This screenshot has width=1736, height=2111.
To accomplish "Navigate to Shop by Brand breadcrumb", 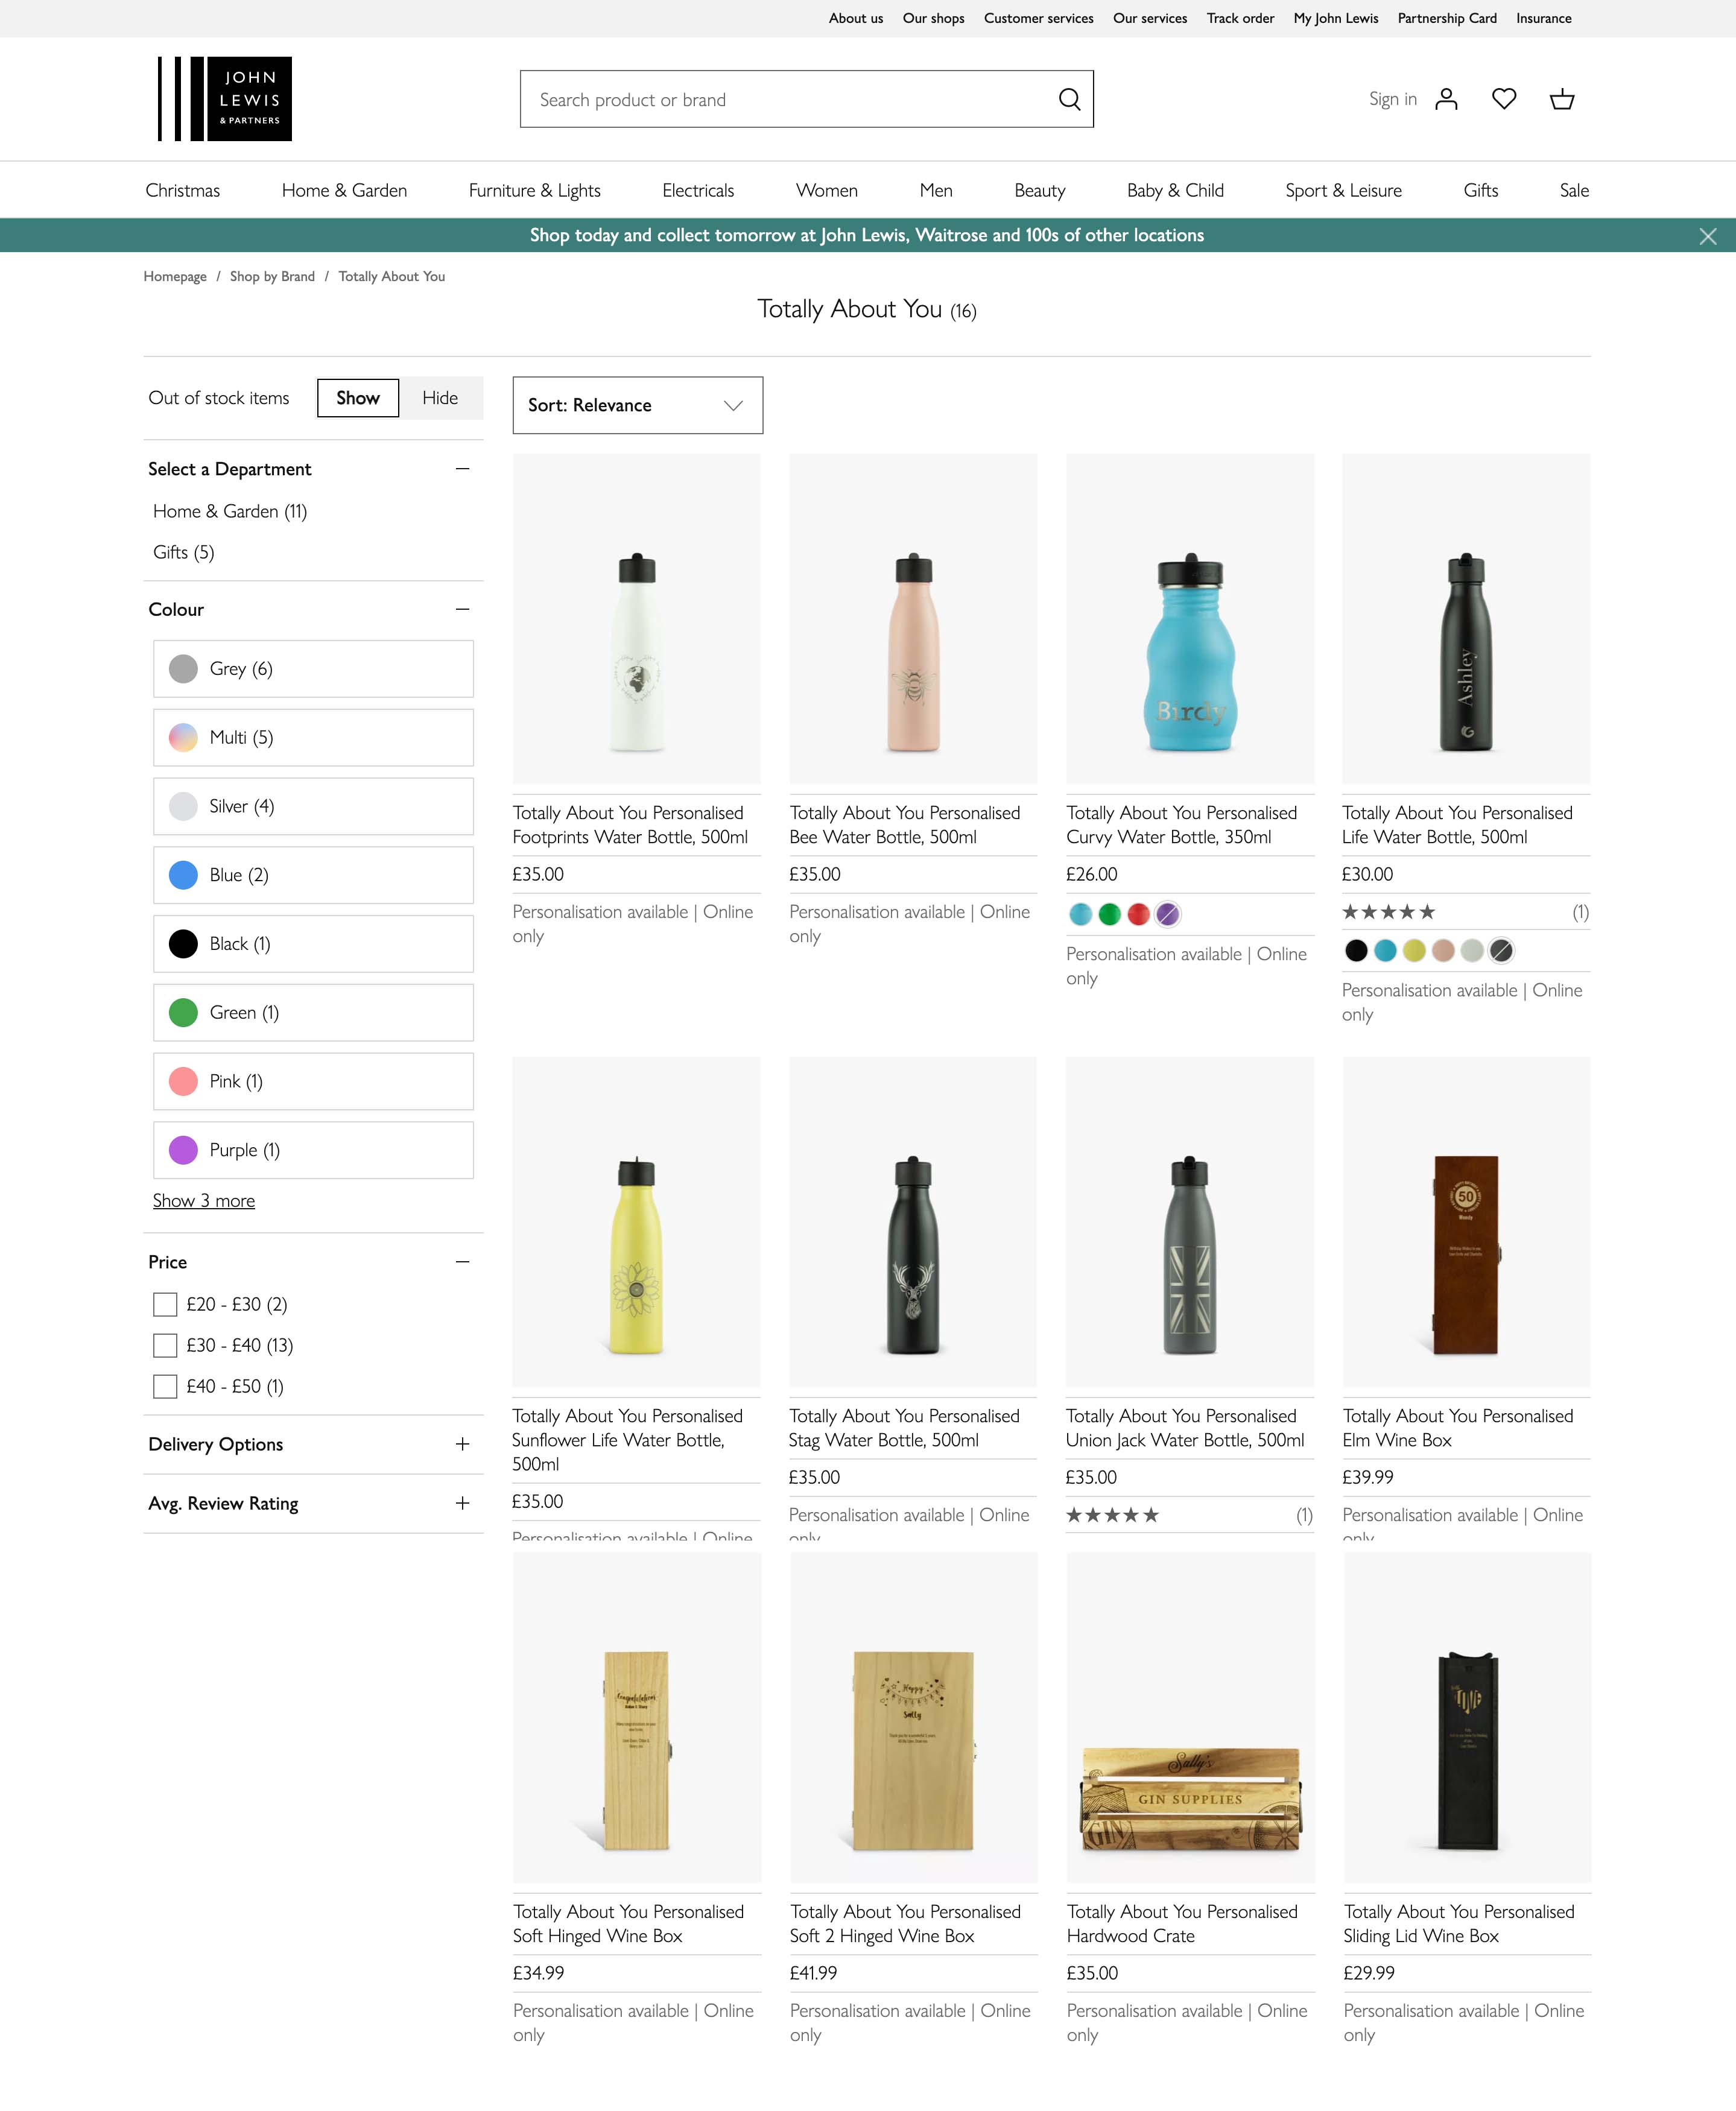I will (272, 276).
